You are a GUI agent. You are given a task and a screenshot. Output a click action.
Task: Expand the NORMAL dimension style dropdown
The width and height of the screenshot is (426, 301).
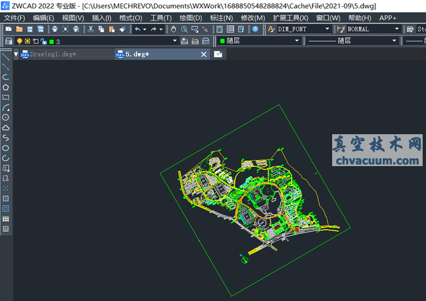(397, 29)
